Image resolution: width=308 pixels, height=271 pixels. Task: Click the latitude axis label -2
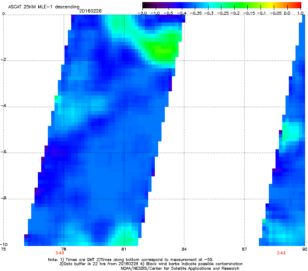4,60
